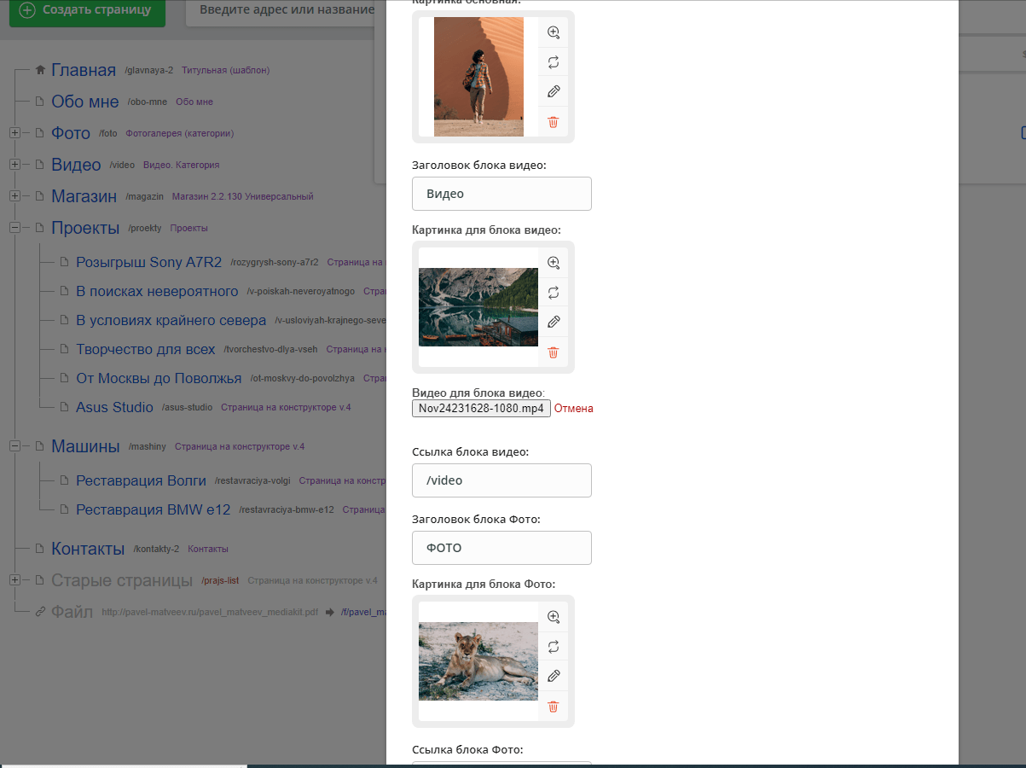Image resolution: width=1026 pixels, height=768 pixels.
Task: Click the home icon beside Главная
Action: [39, 70]
